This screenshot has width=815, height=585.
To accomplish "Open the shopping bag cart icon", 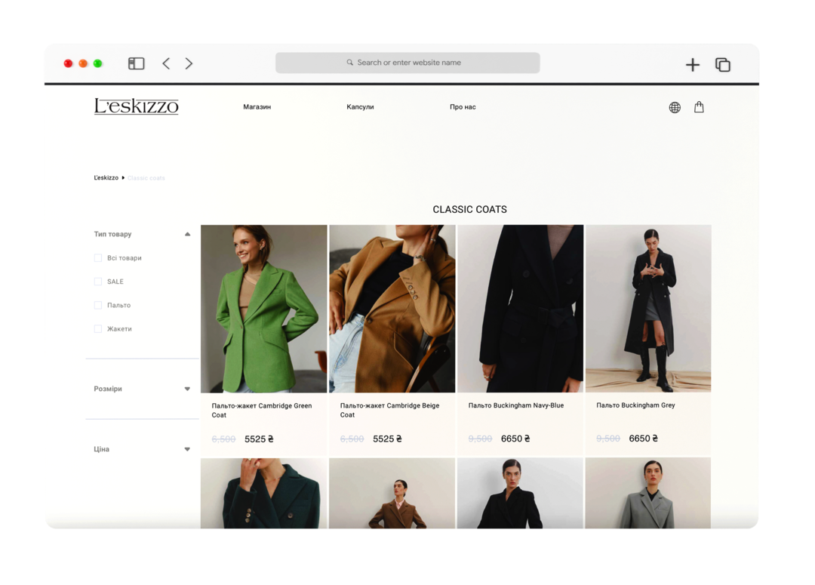I will click(699, 107).
